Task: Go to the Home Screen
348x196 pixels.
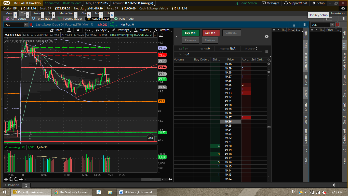Action: [x=246, y=3]
